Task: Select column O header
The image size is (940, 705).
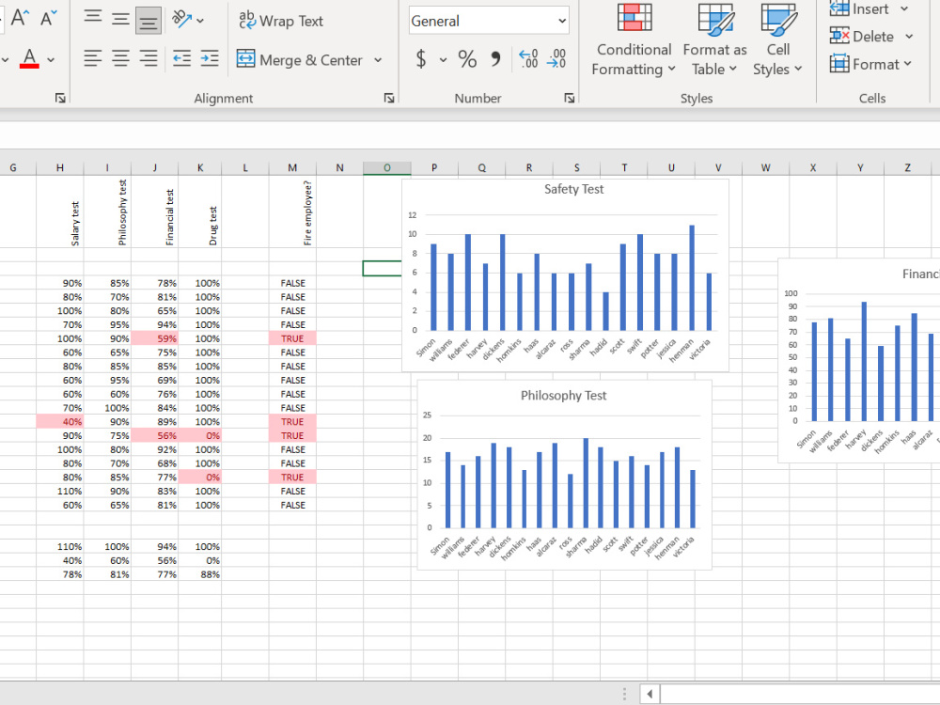Action: tap(386, 168)
